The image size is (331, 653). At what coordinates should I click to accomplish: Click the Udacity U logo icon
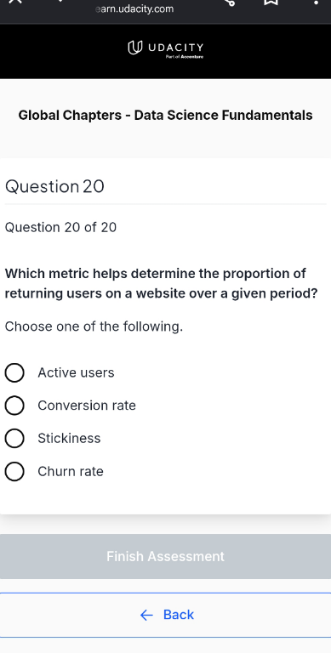click(x=133, y=48)
